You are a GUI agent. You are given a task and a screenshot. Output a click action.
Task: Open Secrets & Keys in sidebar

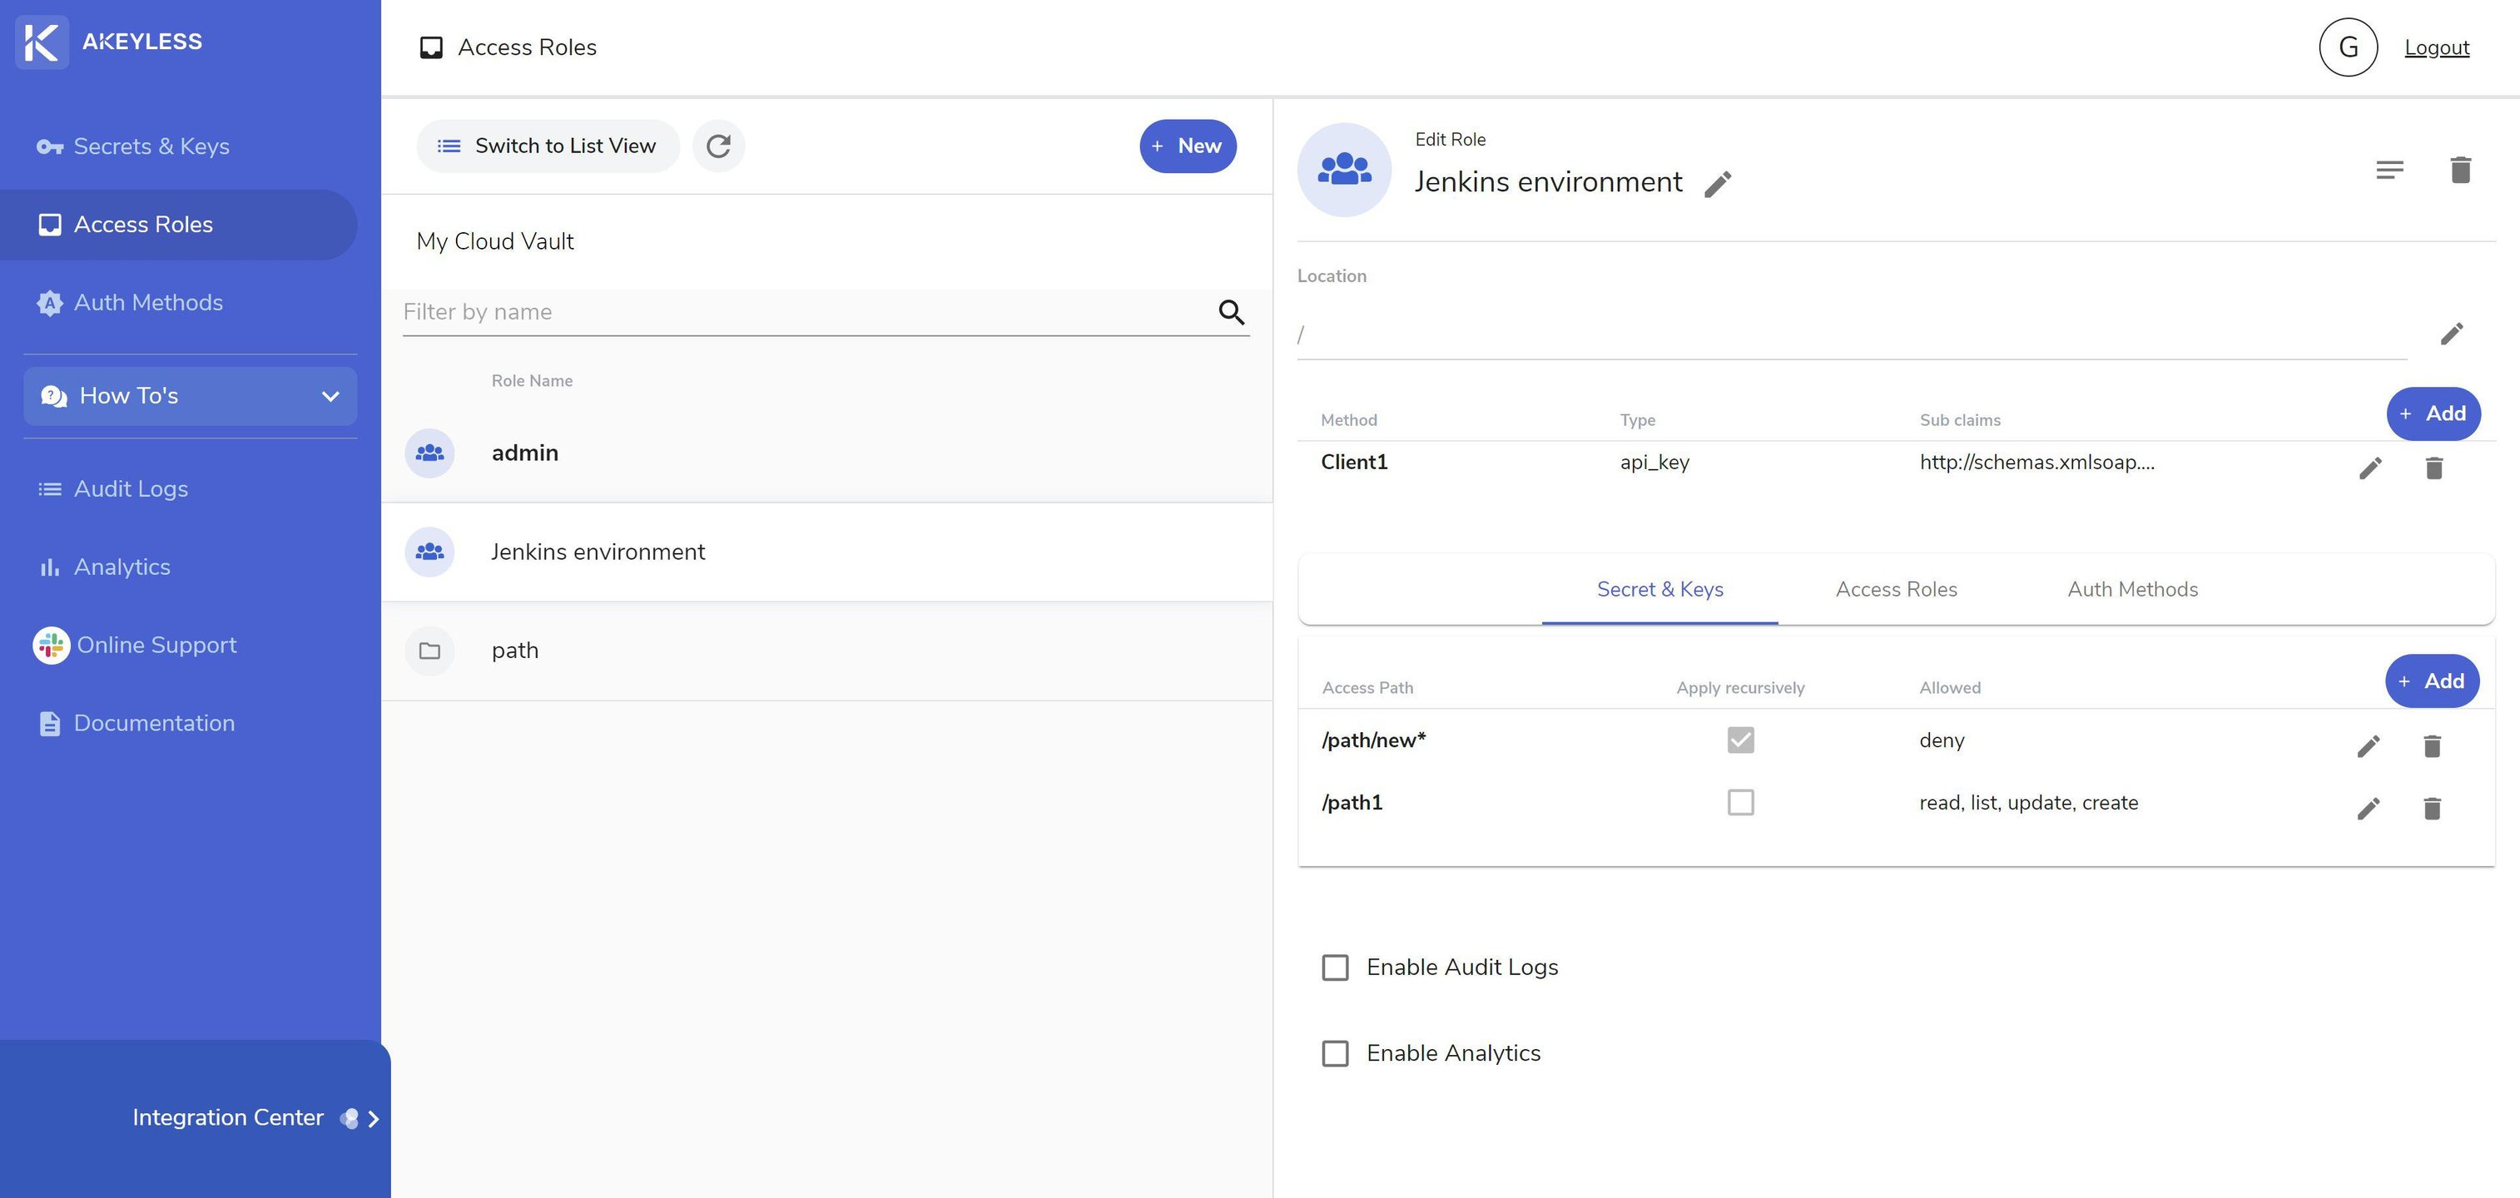tap(133, 146)
